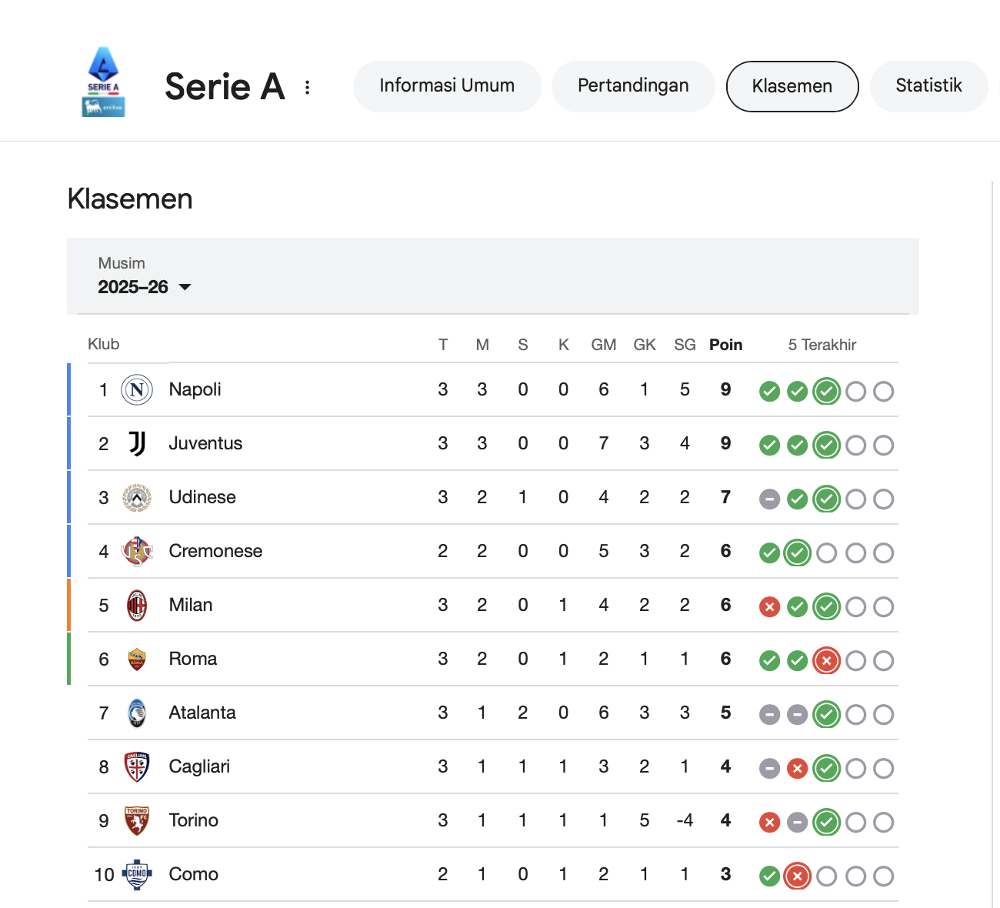The height and width of the screenshot is (908, 1000).
Task: Click the Serie A league logo
Action: point(103,77)
